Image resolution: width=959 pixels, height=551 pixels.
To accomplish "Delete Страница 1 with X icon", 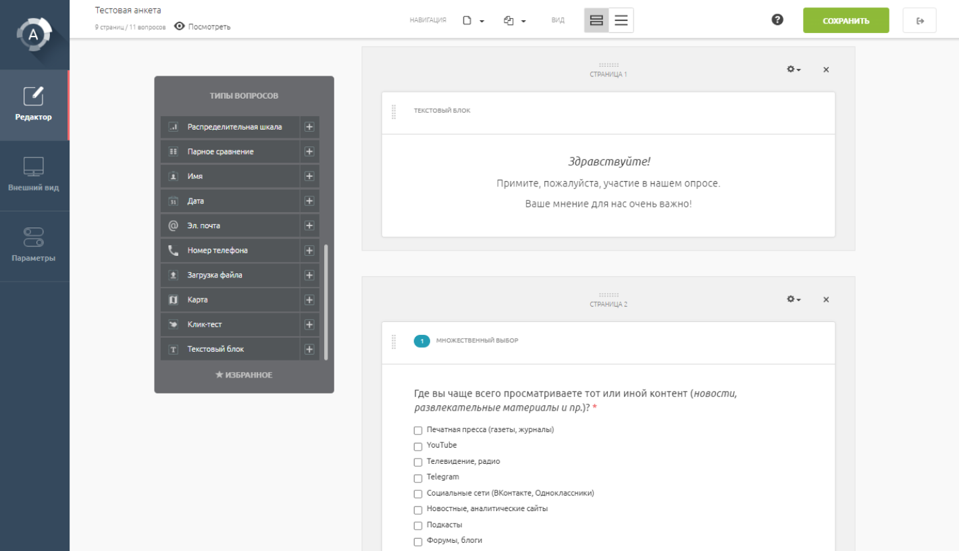I will point(826,70).
